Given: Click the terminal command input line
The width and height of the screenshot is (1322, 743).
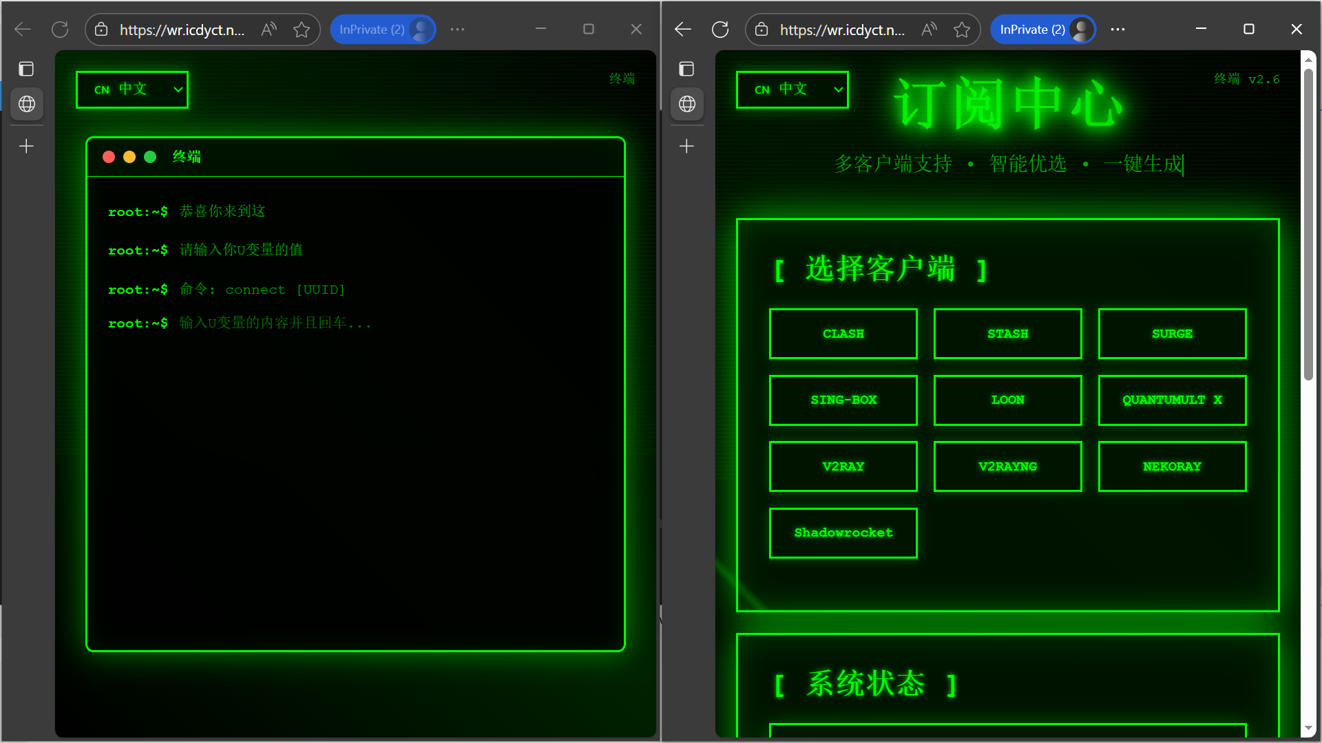Looking at the screenshot, I should [x=275, y=323].
